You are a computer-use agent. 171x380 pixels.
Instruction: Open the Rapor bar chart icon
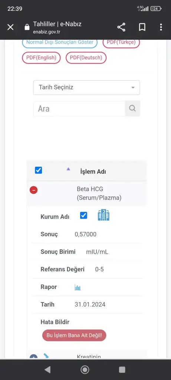[78, 288]
